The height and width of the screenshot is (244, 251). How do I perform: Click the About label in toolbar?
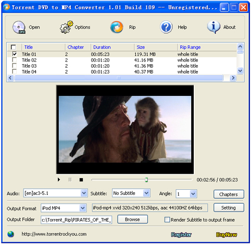point(229,27)
